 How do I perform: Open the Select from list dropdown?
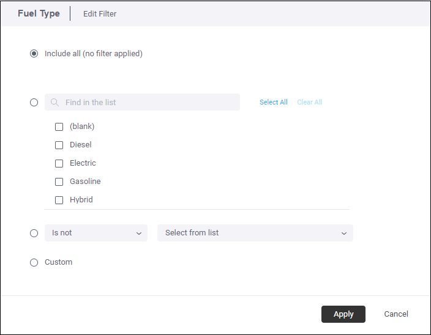click(x=255, y=233)
